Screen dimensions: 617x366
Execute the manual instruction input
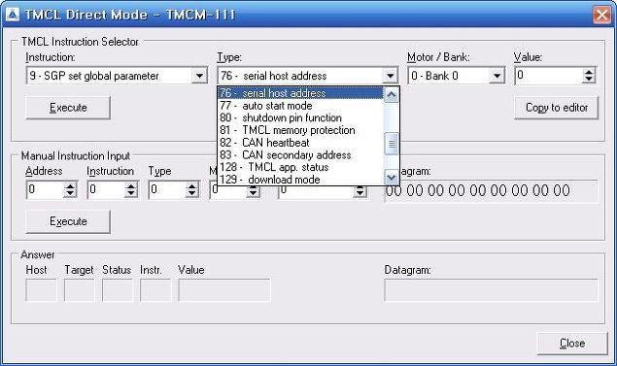[68, 221]
